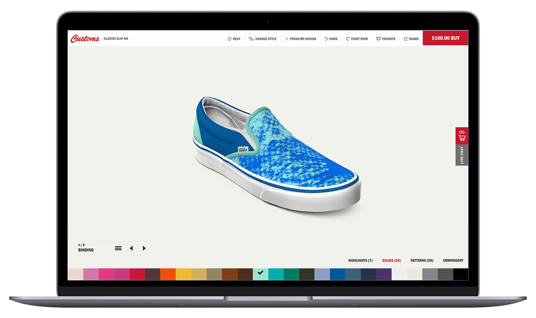536x318 pixels.
Task: Pick the hot pink swatch
Action: click(x=106, y=274)
